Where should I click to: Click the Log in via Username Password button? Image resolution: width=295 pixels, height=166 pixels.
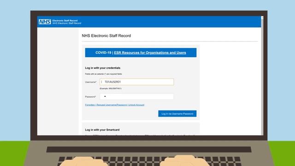(177, 114)
